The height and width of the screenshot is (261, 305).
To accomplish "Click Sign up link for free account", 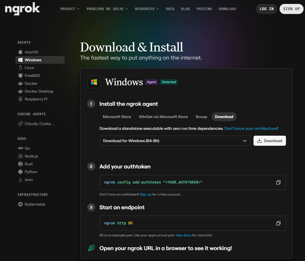I will pos(146,194).
